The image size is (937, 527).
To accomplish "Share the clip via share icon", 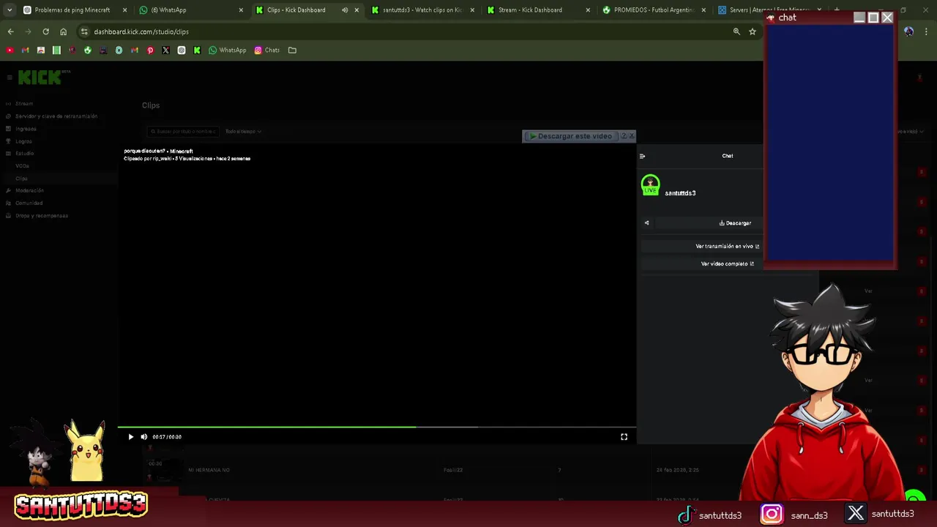I will (646, 223).
